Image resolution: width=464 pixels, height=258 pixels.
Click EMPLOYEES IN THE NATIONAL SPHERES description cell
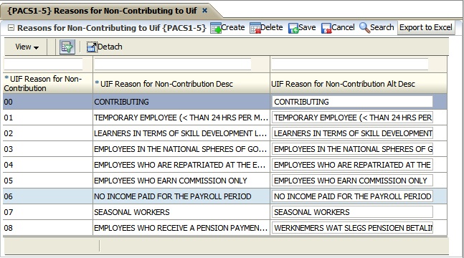click(181, 149)
